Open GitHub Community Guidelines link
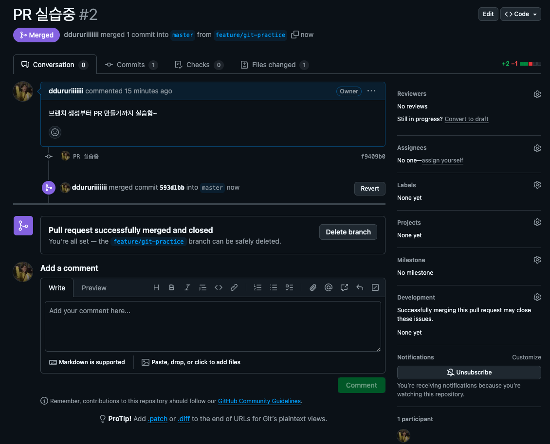Image resolution: width=550 pixels, height=444 pixels. [259, 401]
